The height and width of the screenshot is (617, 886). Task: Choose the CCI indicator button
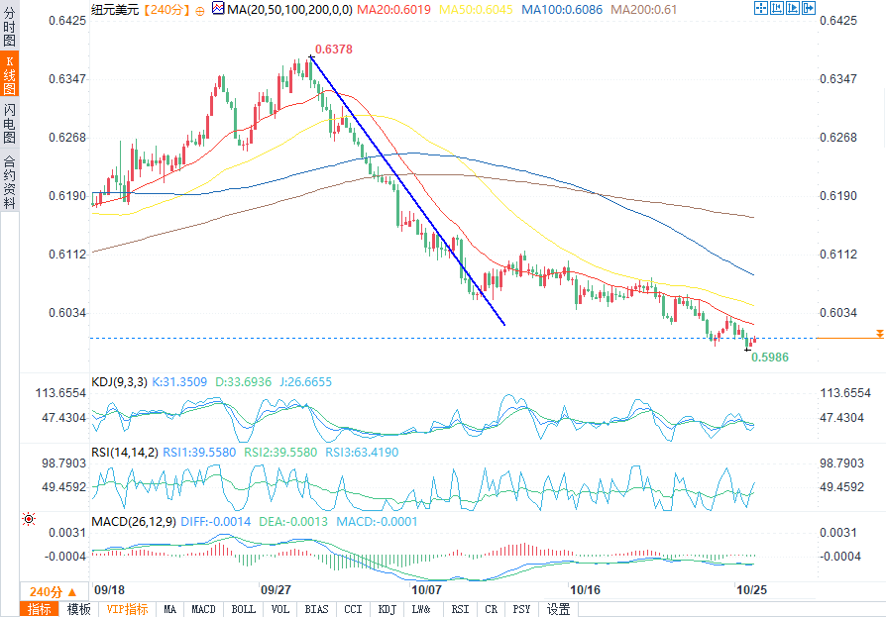[x=353, y=609]
